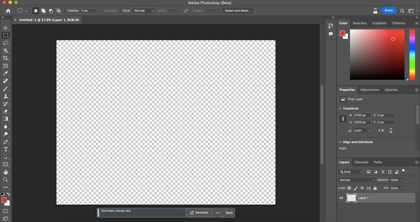
Task: Toggle the transform link for width and height
Action: tap(342, 119)
